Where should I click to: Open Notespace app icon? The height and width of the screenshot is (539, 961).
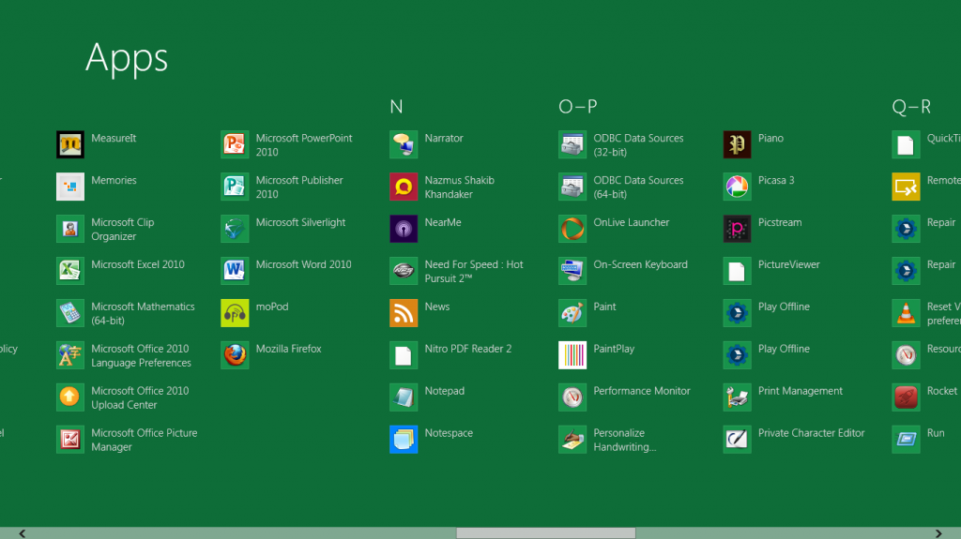coord(404,439)
